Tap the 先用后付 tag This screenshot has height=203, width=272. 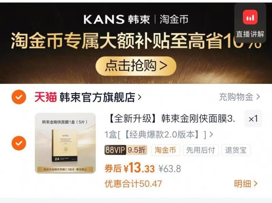[201, 150]
